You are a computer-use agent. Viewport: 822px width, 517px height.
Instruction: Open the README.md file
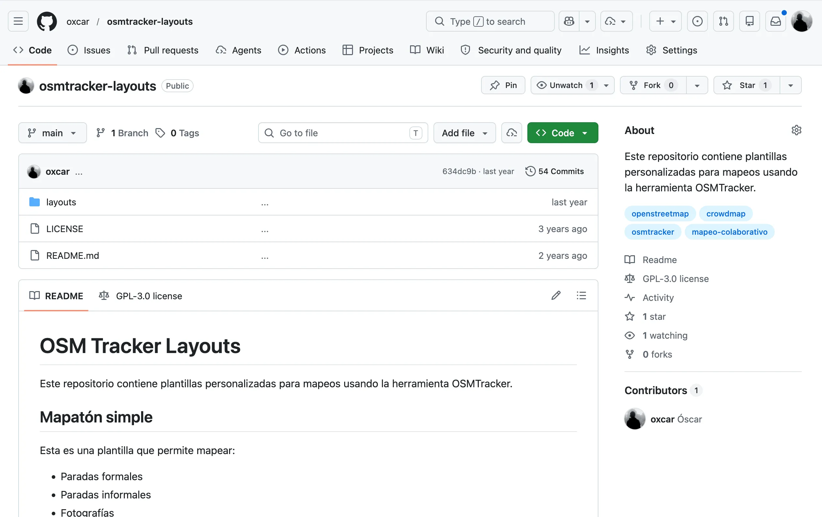tap(72, 256)
